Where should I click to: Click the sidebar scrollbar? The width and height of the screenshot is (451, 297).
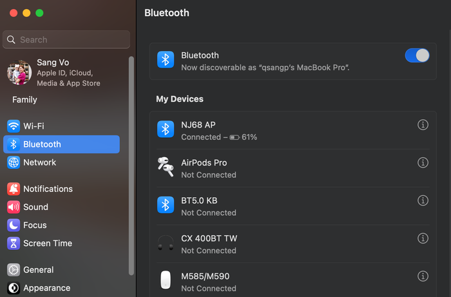point(131,166)
